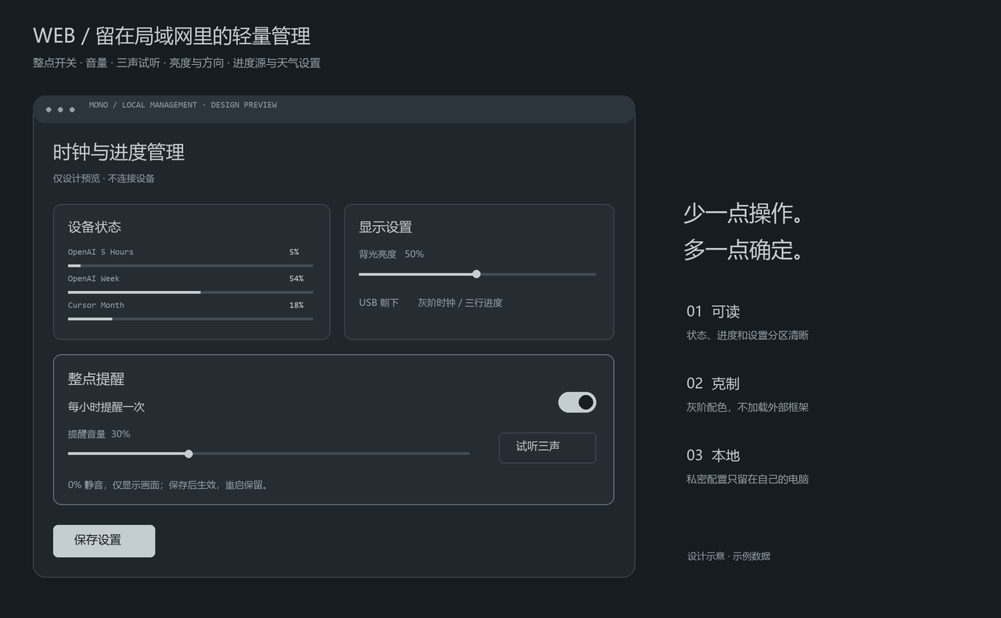Viewport: 1001px width, 618px height.
Task: Toggle the 每小时提醒一次 switch
Action: click(577, 402)
